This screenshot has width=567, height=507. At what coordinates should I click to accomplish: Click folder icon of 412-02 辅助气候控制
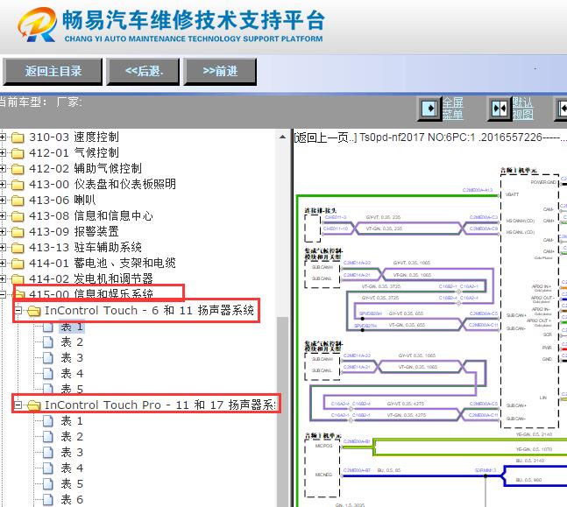[18, 169]
